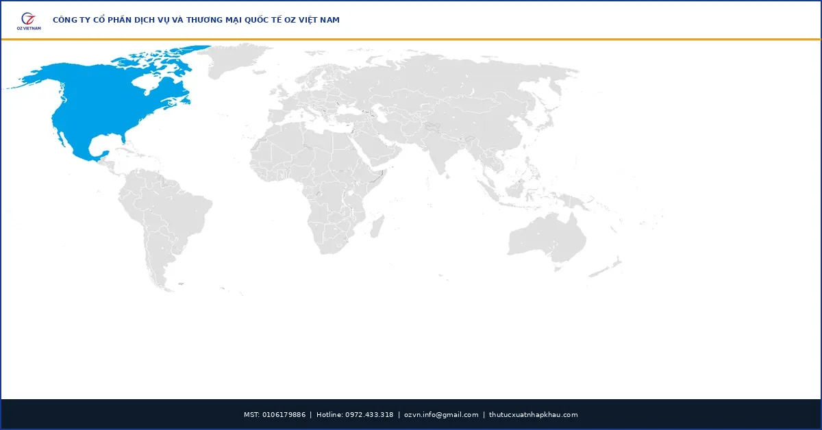The width and height of the screenshot is (822, 430).
Task: Open thutucxuatnhapkhau.com website link
Action: [534, 415]
